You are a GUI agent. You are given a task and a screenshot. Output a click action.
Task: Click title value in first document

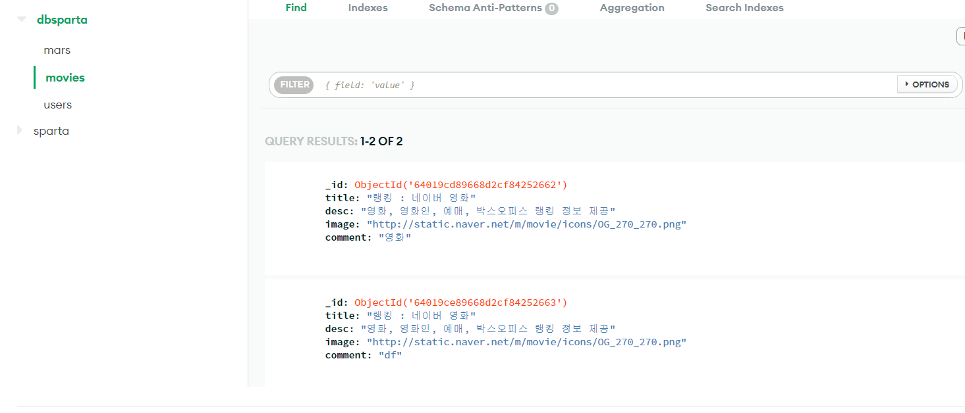421,198
